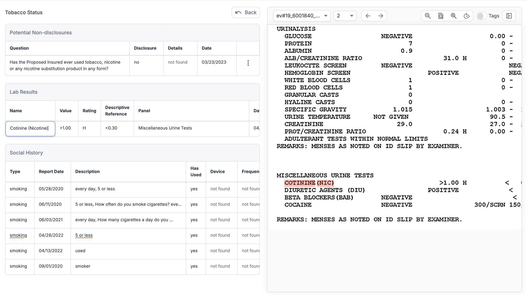The image size is (527, 295).
Task: Click the 'every day, 5 or less' description
Action: tap(95, 189)
